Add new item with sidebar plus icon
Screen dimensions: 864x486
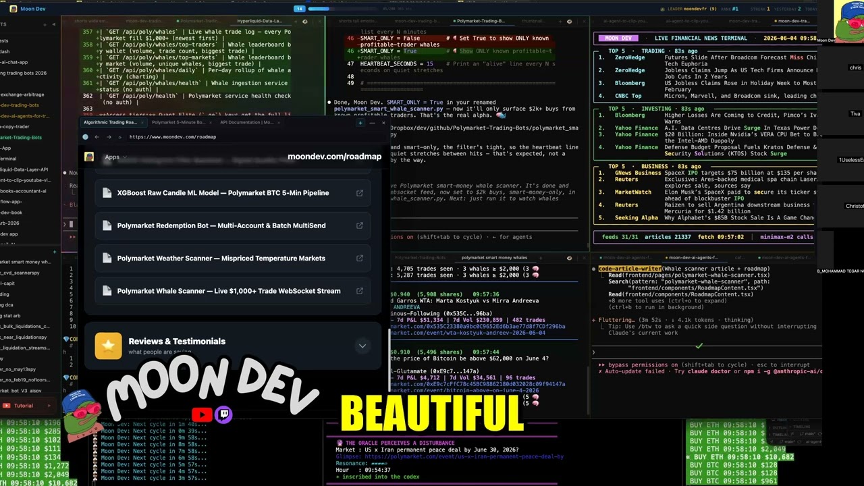coord(44,24)
